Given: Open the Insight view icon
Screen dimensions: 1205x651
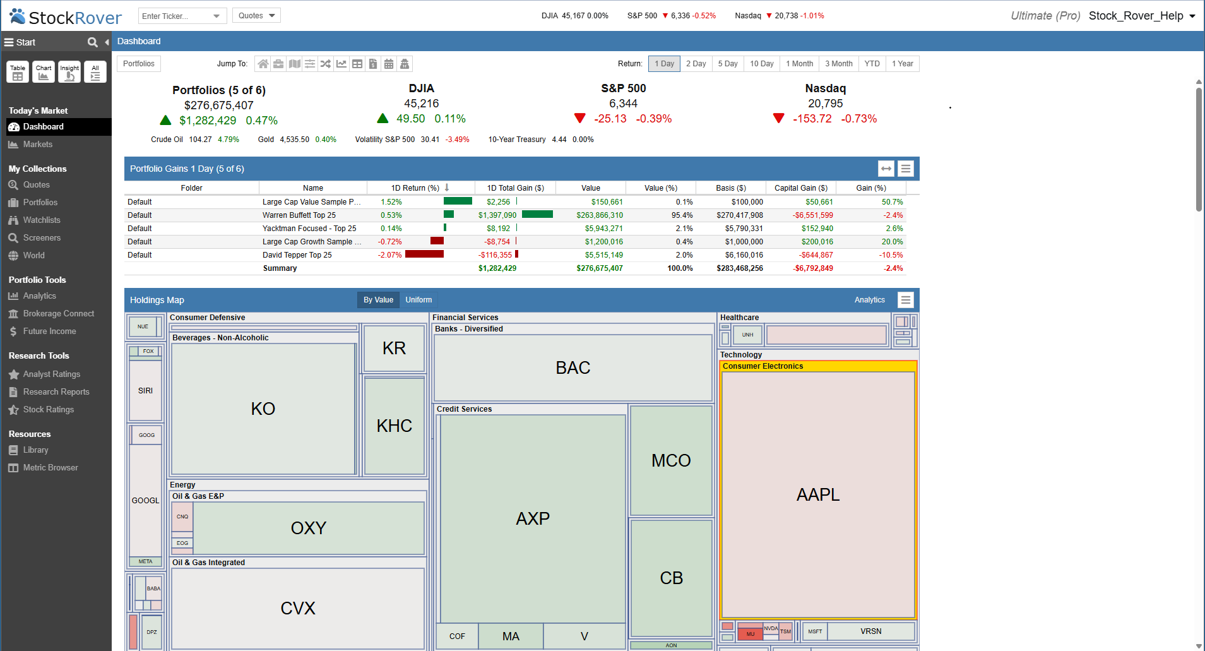Looking at the screenshot, I should (x=69, y=72).
